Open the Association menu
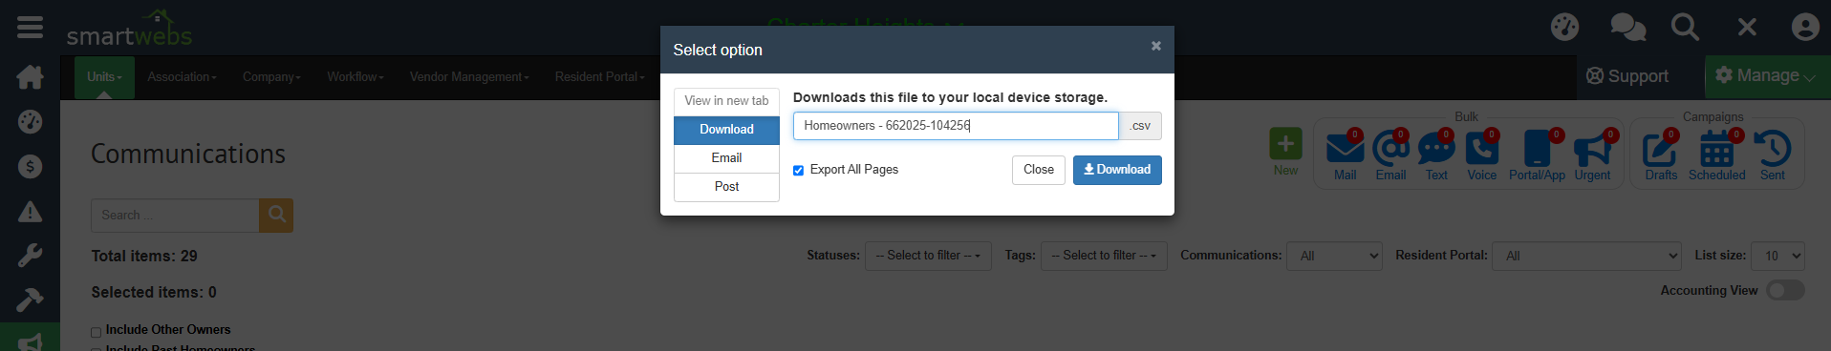The width and height of the screenshot is (1831, 351). [182, 76]
